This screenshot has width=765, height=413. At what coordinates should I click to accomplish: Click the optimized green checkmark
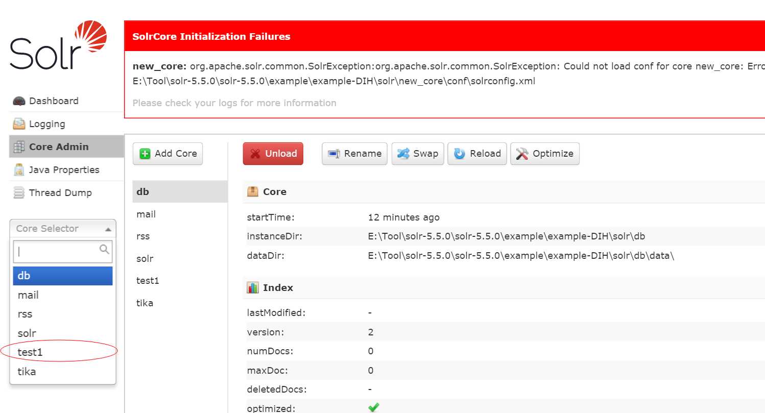tap(374, 407)
